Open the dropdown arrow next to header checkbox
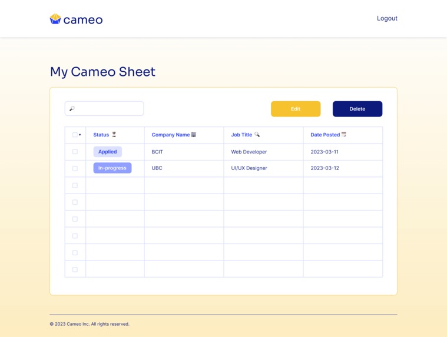This screenshot has height=337, width=447. [80, 135]
